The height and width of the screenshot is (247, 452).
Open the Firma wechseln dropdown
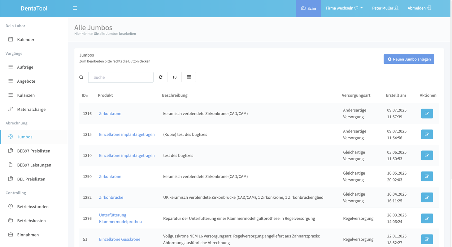pyautogui.click(x=344, y=8)
